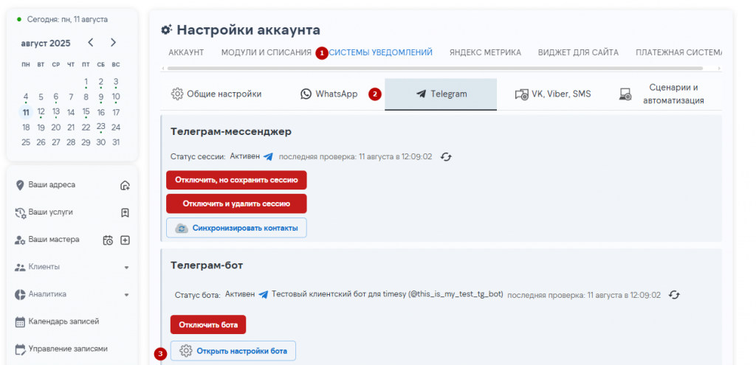Select the Общие настройки tab
756x365 pixels.
coord(216,94)
